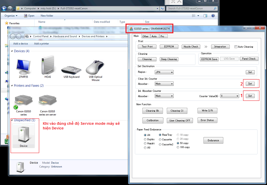Select the Duplex paper radio button

(145, 139)
